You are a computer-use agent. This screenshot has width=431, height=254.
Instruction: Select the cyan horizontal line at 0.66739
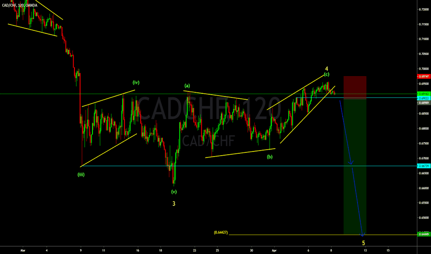[x=249, y=166]
